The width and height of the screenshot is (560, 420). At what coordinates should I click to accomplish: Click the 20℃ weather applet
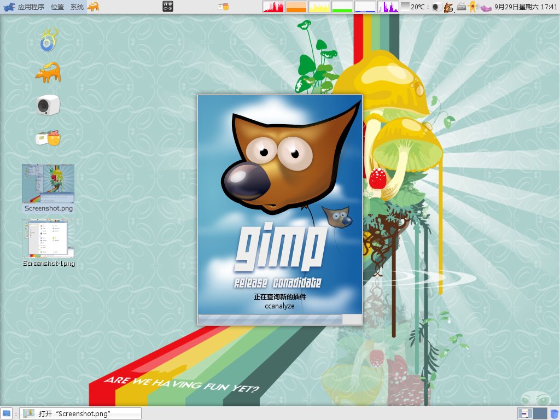(413, 7)
